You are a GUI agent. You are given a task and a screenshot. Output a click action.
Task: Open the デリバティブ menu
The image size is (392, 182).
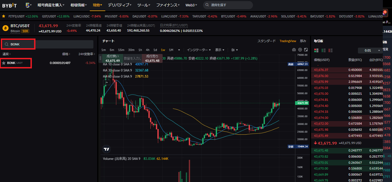[120, 5]
